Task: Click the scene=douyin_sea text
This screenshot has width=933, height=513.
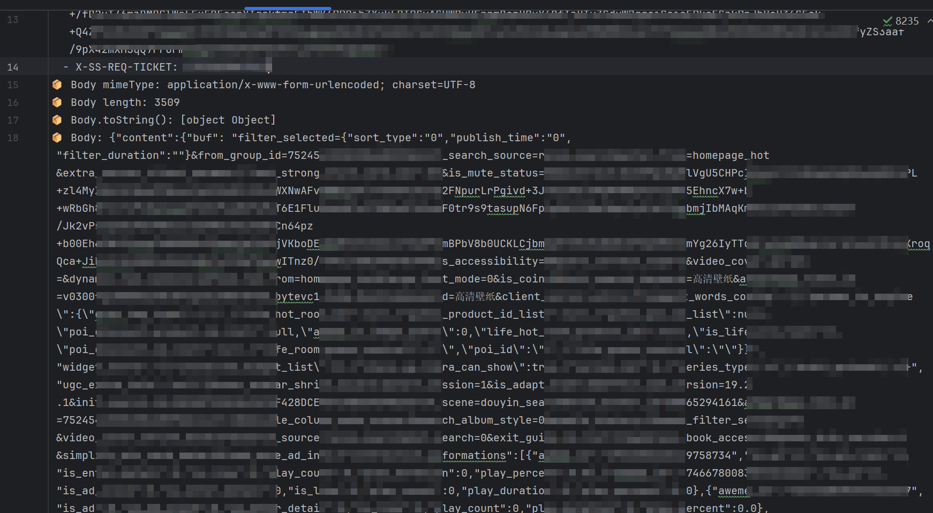Action: (x=493, y=402)
